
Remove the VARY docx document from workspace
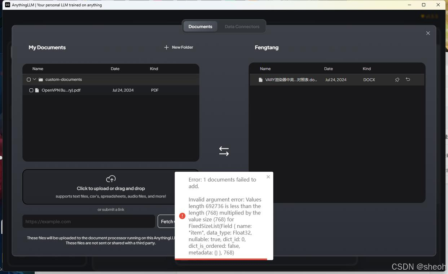coord(408,79)
